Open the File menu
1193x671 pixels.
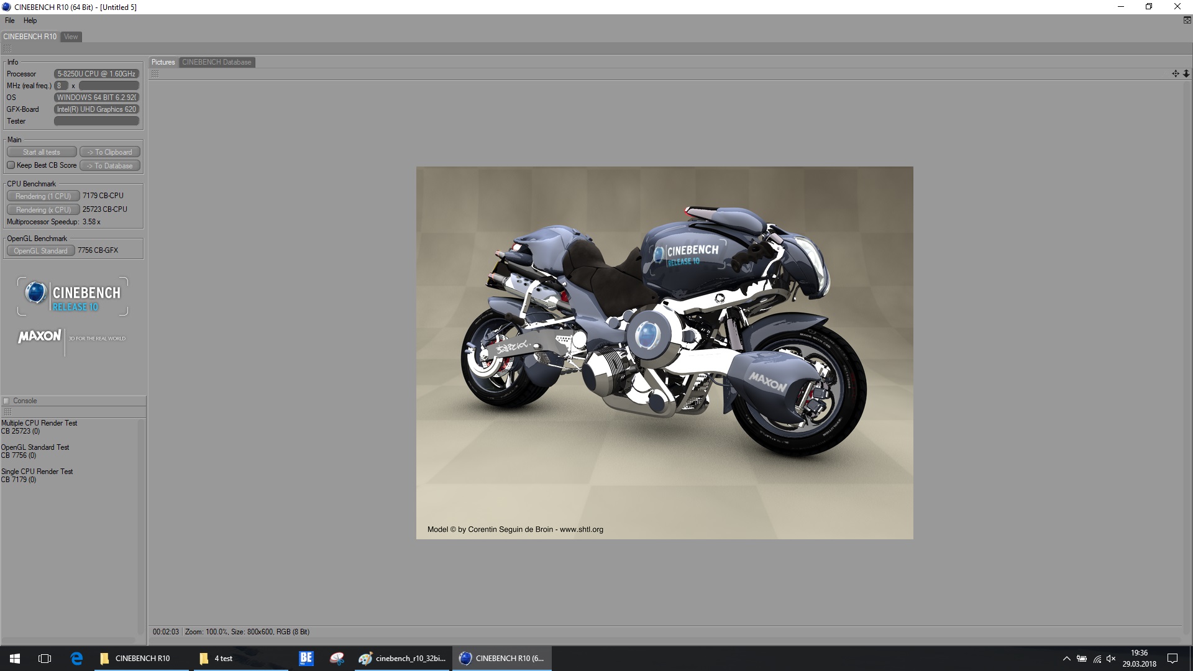10,21
